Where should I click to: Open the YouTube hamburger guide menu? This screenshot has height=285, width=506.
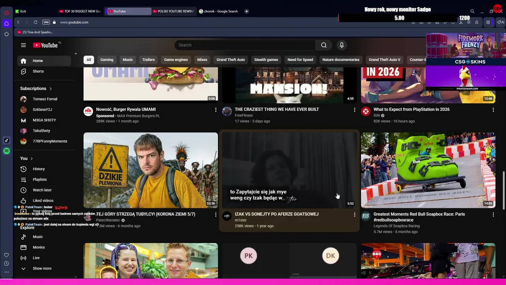click(23, 45)
